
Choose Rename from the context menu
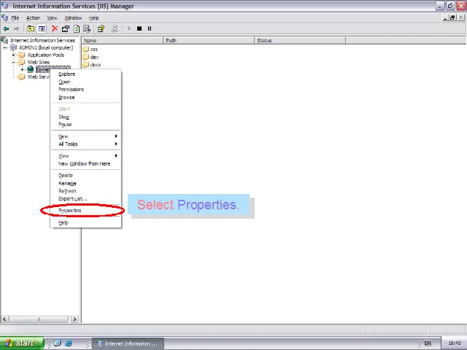point(86,183)
